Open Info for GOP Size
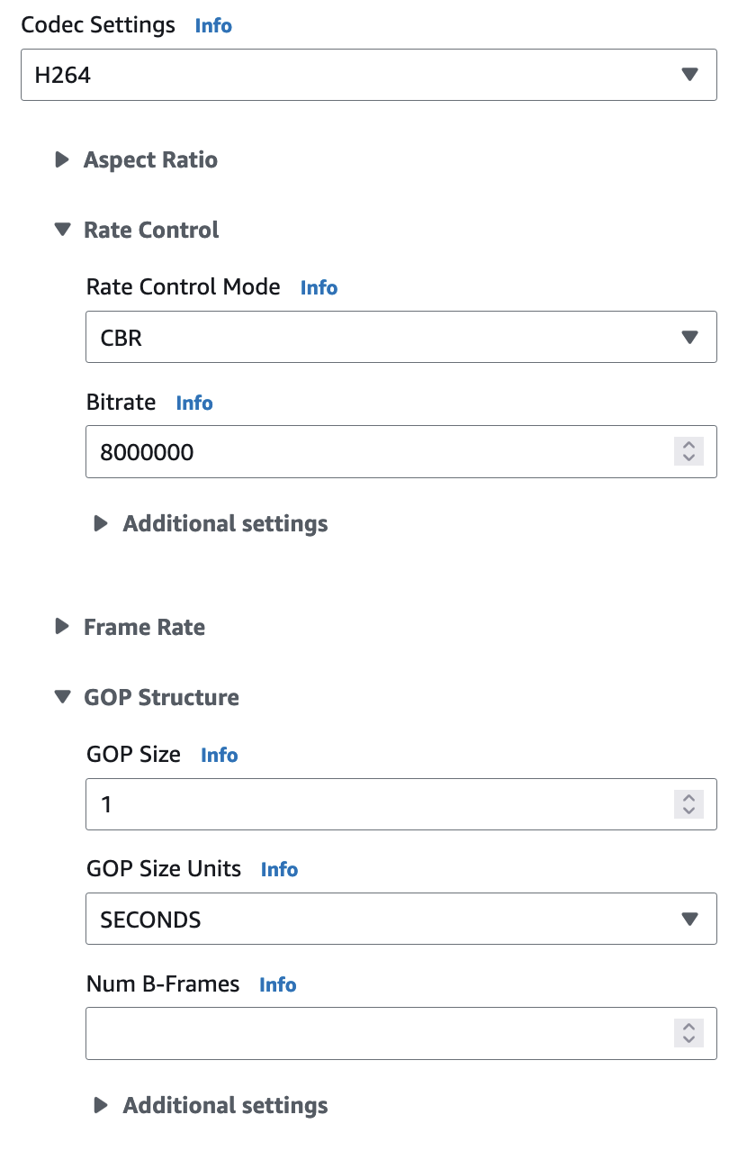 coord(219,756)
